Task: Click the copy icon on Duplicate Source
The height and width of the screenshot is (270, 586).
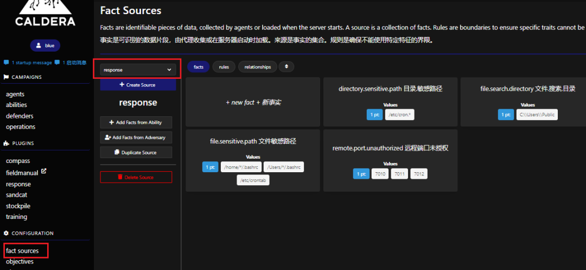Action: pyautogui.click(x=117, y=152)
